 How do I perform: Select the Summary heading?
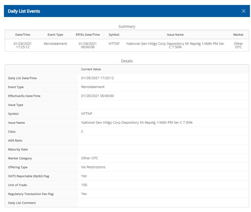tap(127, 26)
